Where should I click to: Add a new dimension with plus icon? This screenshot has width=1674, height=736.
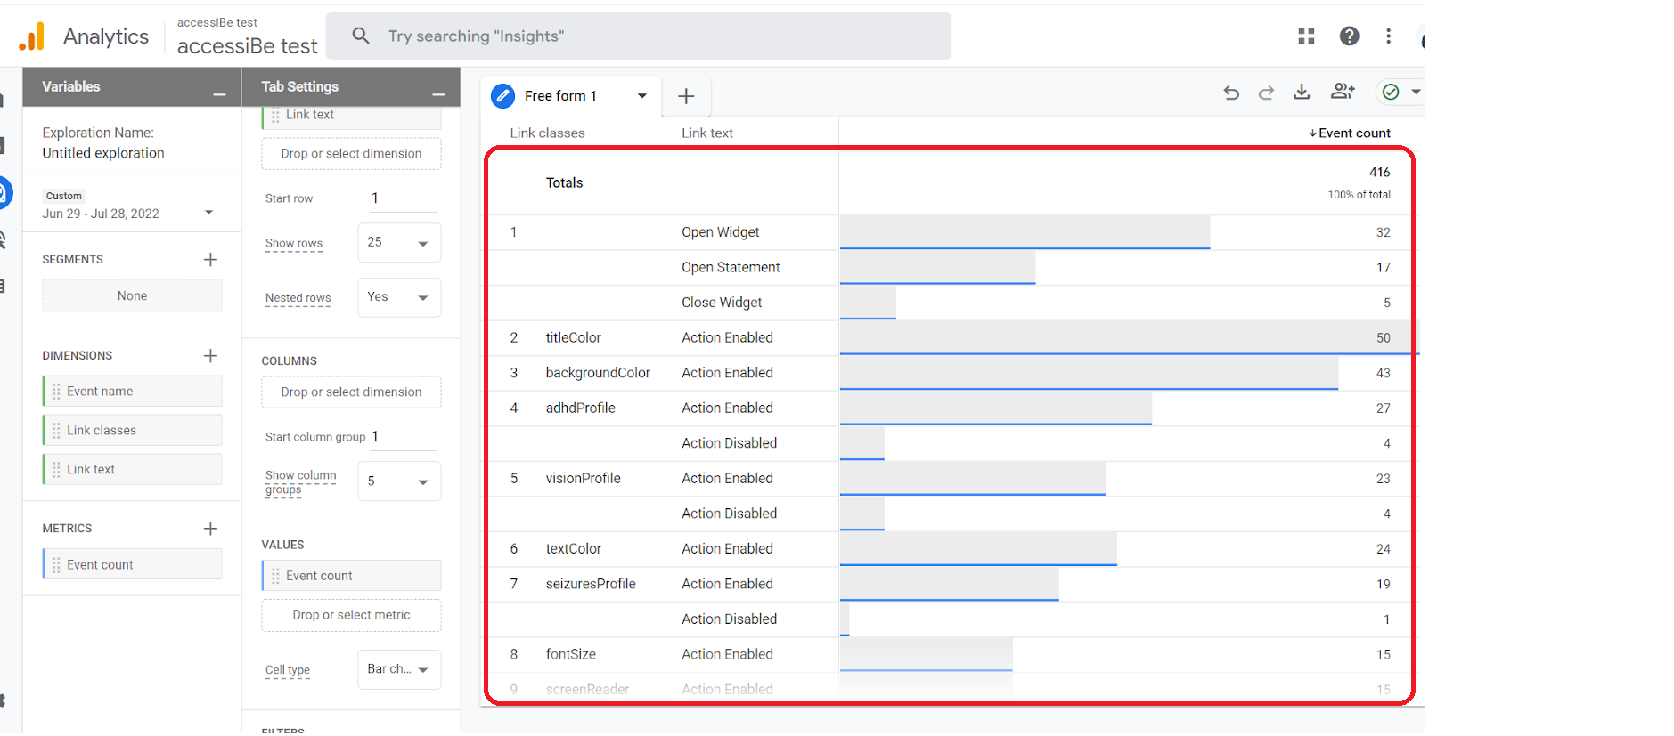tap(210, 356)
